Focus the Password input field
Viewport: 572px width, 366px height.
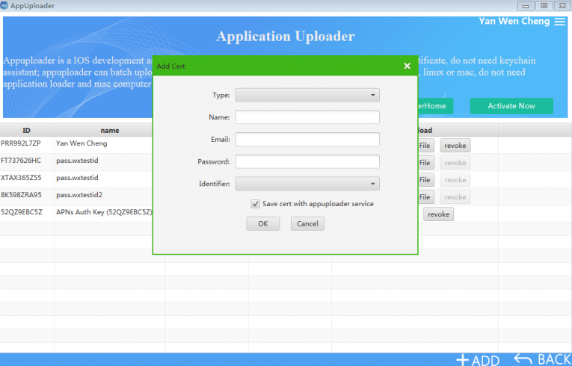click(307, 161)
